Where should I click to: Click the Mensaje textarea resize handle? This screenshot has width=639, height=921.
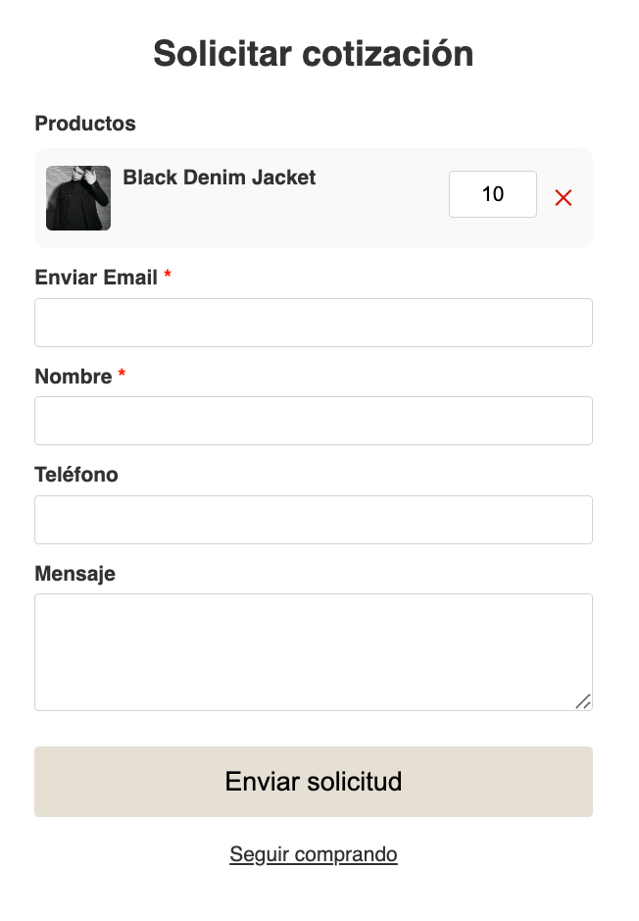[582, 700]
